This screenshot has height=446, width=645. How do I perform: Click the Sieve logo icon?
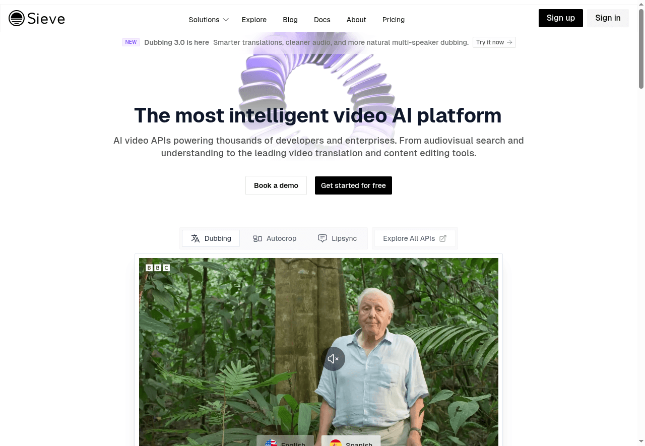click(x=17, y=18)
